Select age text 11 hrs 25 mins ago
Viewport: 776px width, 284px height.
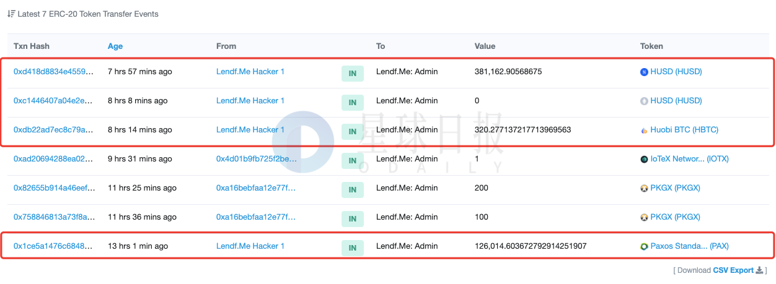pos(142,188)
